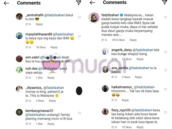Open the share paper-plane icon on the left panel
This screenshot has height=129, width=172.
pos(79,3)
